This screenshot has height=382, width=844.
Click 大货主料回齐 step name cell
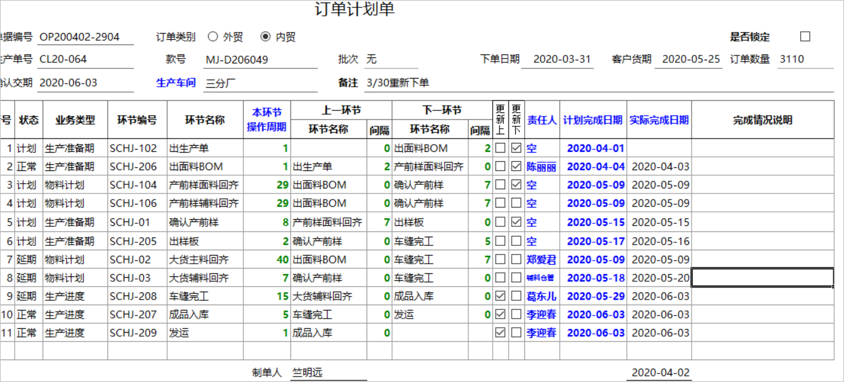coord(206,259)
